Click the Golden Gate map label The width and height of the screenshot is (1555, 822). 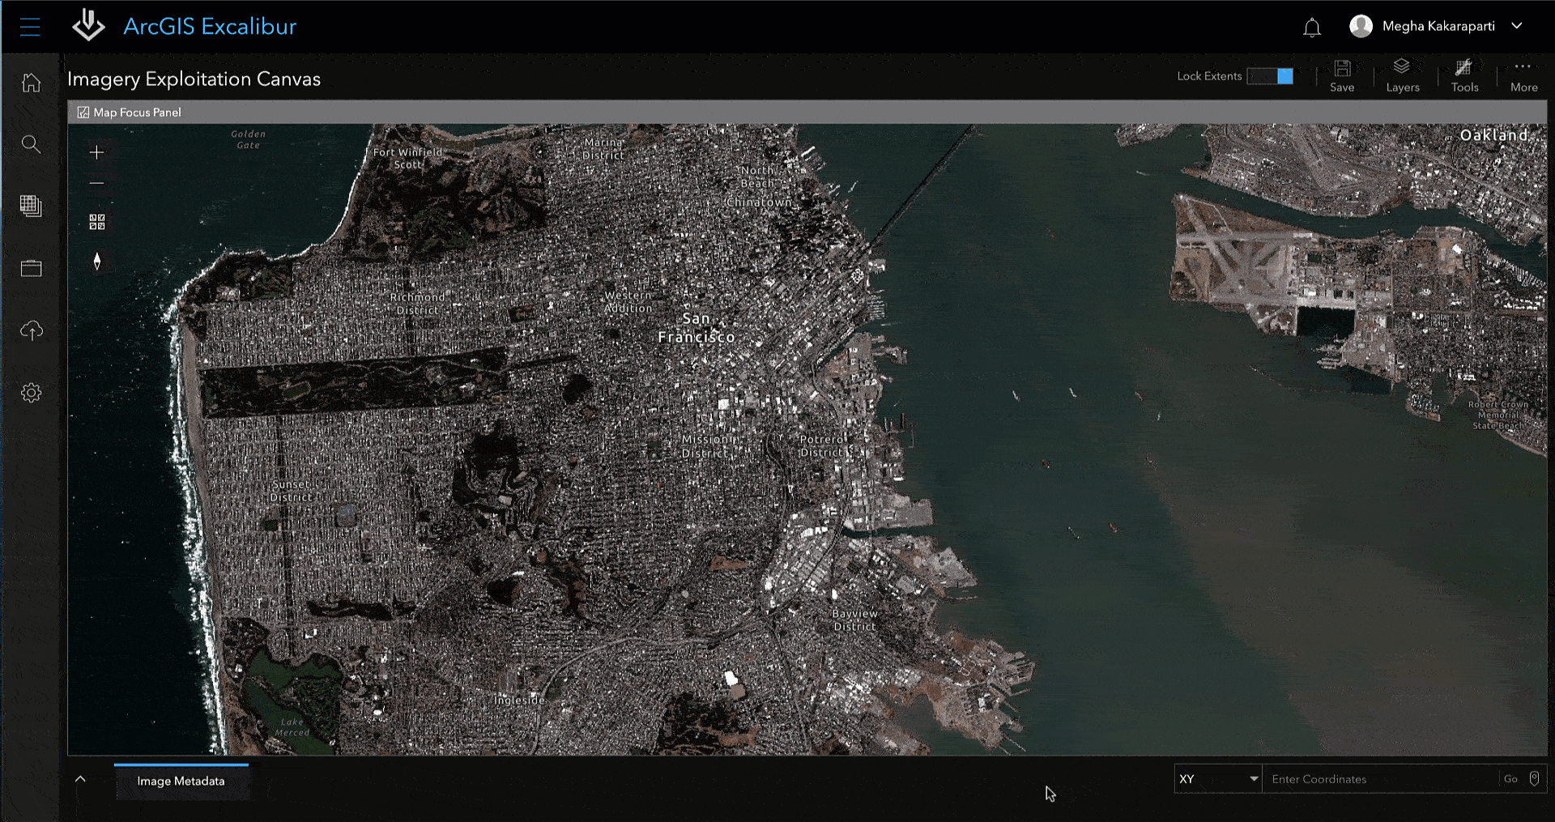pyautogui.click(x=249, y=139)
